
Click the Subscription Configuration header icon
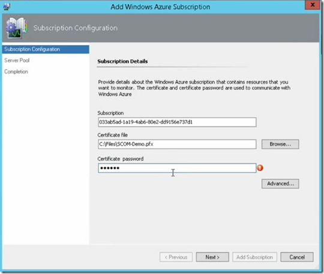click(x=16, y=28)
